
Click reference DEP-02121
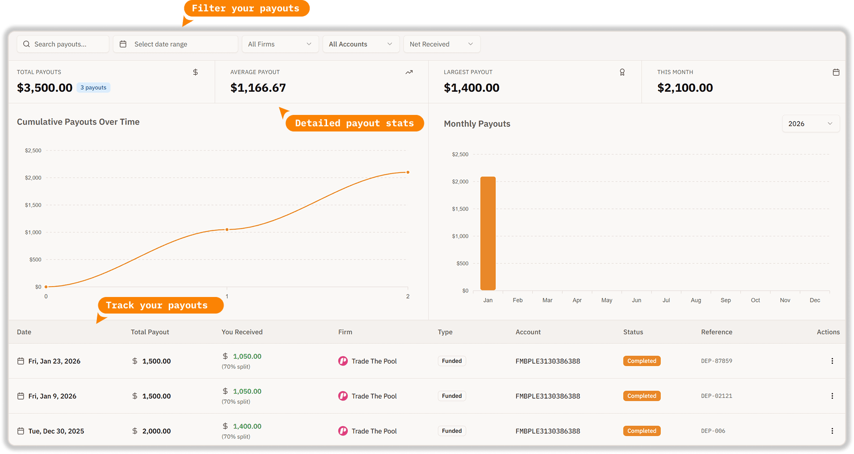(x=716, y=396)
